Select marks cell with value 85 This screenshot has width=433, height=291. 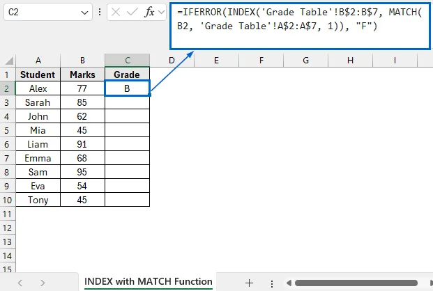82,102
